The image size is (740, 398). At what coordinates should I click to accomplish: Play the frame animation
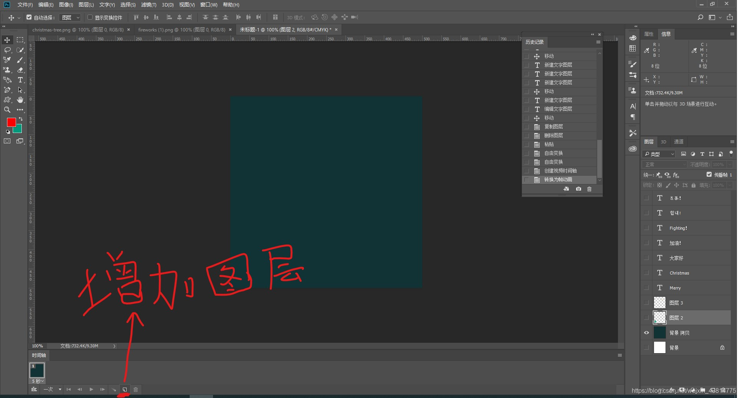[91, 390]
